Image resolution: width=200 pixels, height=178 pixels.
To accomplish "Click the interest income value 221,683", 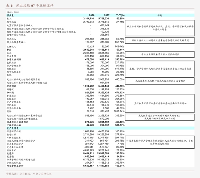I will pyautogui.click(x=89, y=39).
